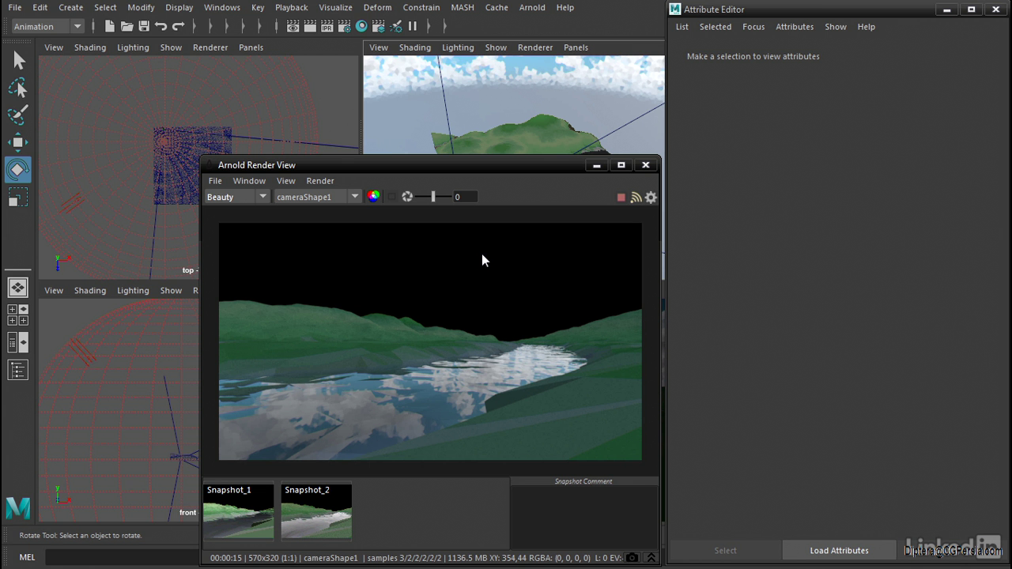Select the arrow Select tool
The width and height of the screenshot is (1012, 569).
point(19,61)
